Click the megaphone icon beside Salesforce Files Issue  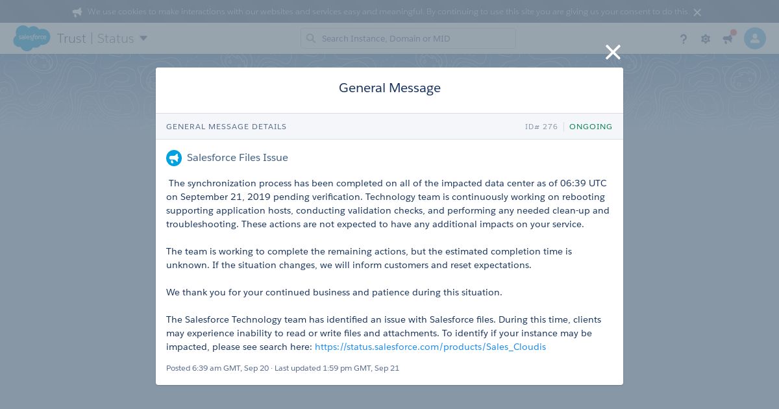tap(174, 158)
